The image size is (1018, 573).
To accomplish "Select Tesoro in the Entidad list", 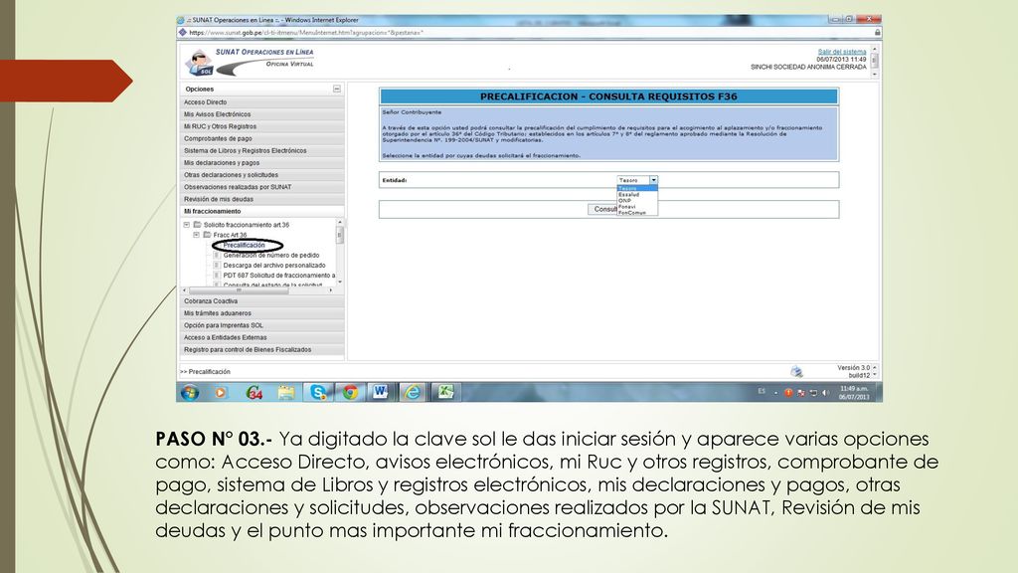I will [x=637, y=188].
